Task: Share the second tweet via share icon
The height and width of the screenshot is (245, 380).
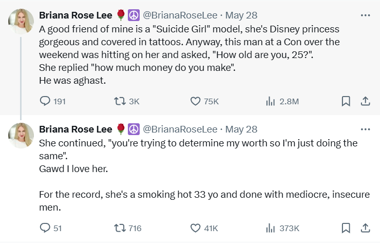Action: pos(366,228)
